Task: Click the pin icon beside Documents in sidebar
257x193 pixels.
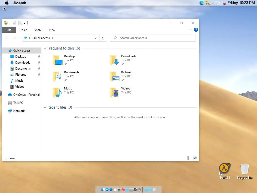Action: [39, 69]
